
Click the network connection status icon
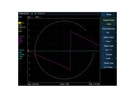click(x=32, y=13)
